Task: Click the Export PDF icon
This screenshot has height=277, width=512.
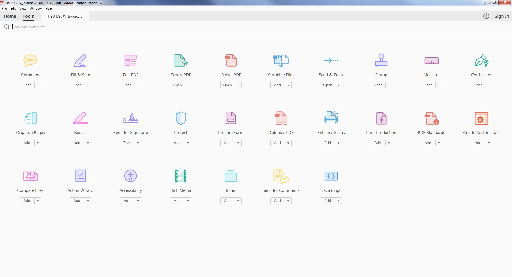Action: tap(181, 60)
